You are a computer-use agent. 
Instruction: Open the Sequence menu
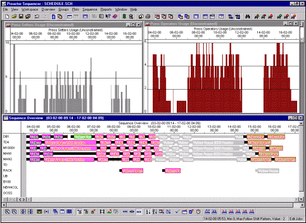click(90, 10)
